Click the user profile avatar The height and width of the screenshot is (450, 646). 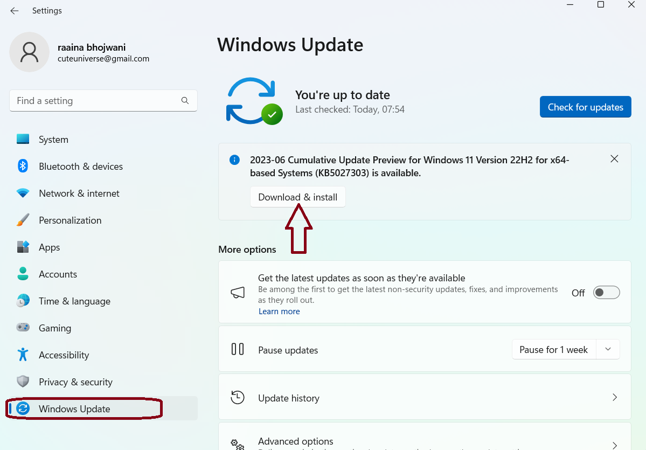pos(29,52)
